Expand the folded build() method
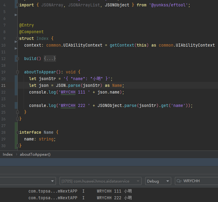The width and height of the screenshot is (218, 202). coord(17,58)
